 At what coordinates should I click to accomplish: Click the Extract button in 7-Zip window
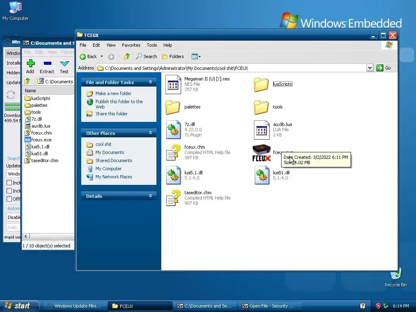click(47, 66)
